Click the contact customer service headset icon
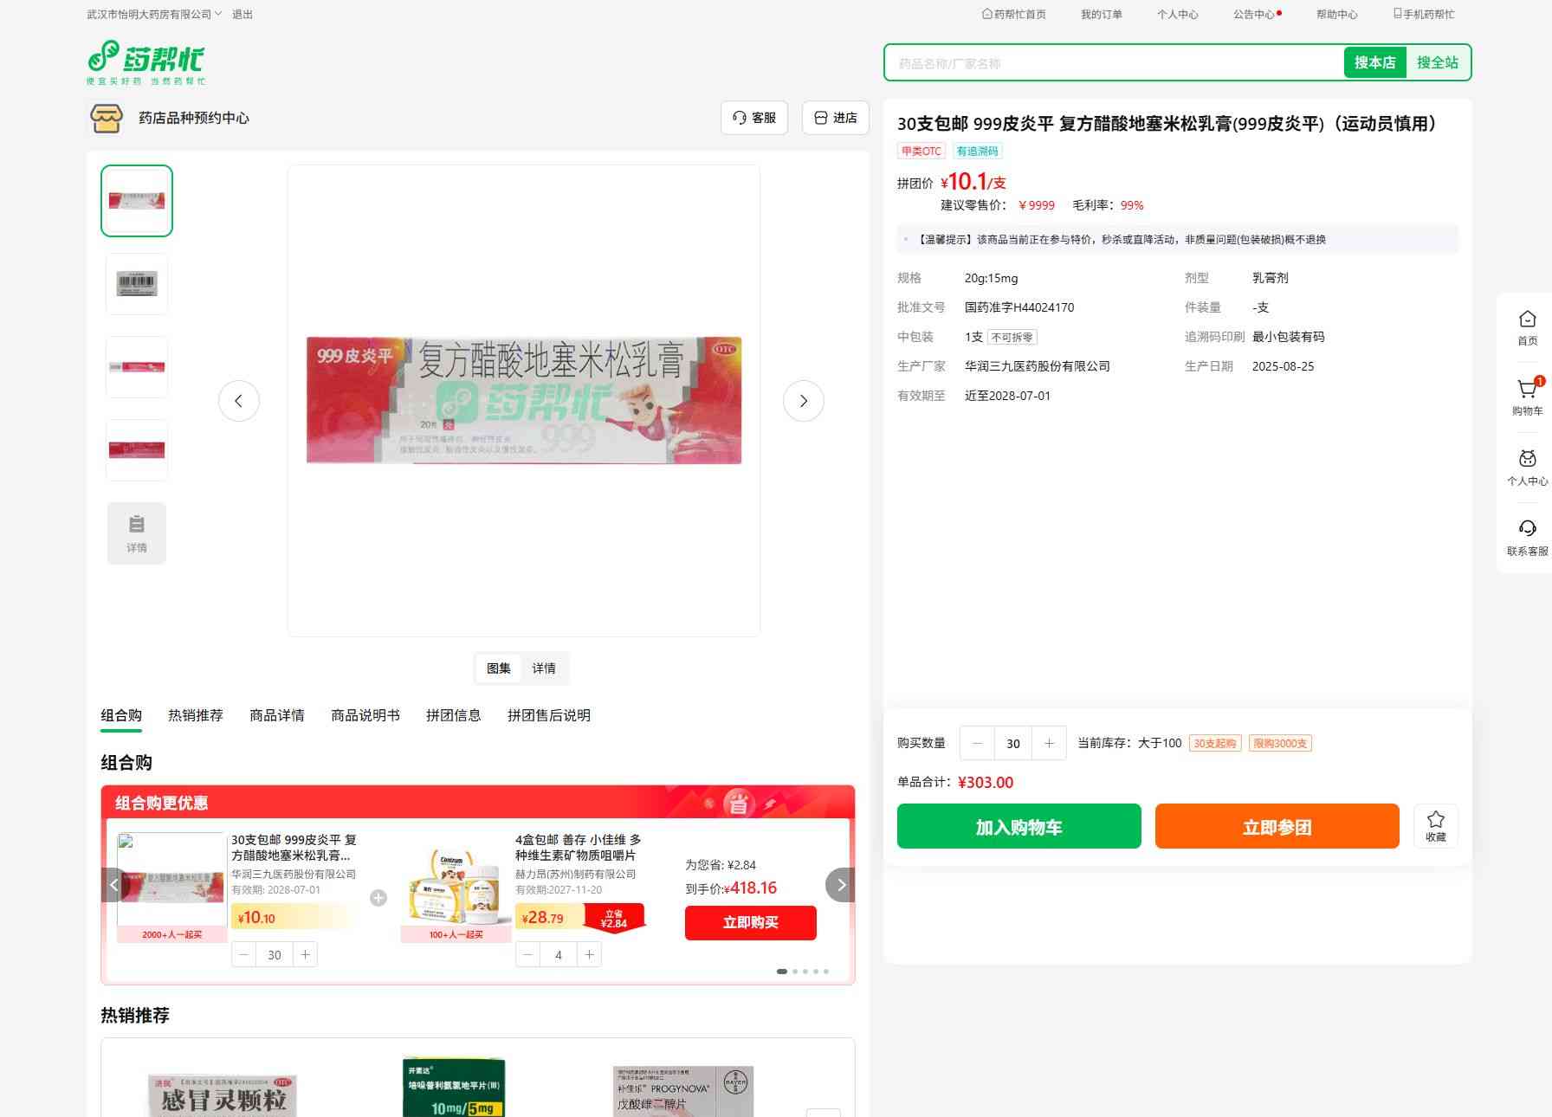The image size is (1552, 1117). 1527,530
